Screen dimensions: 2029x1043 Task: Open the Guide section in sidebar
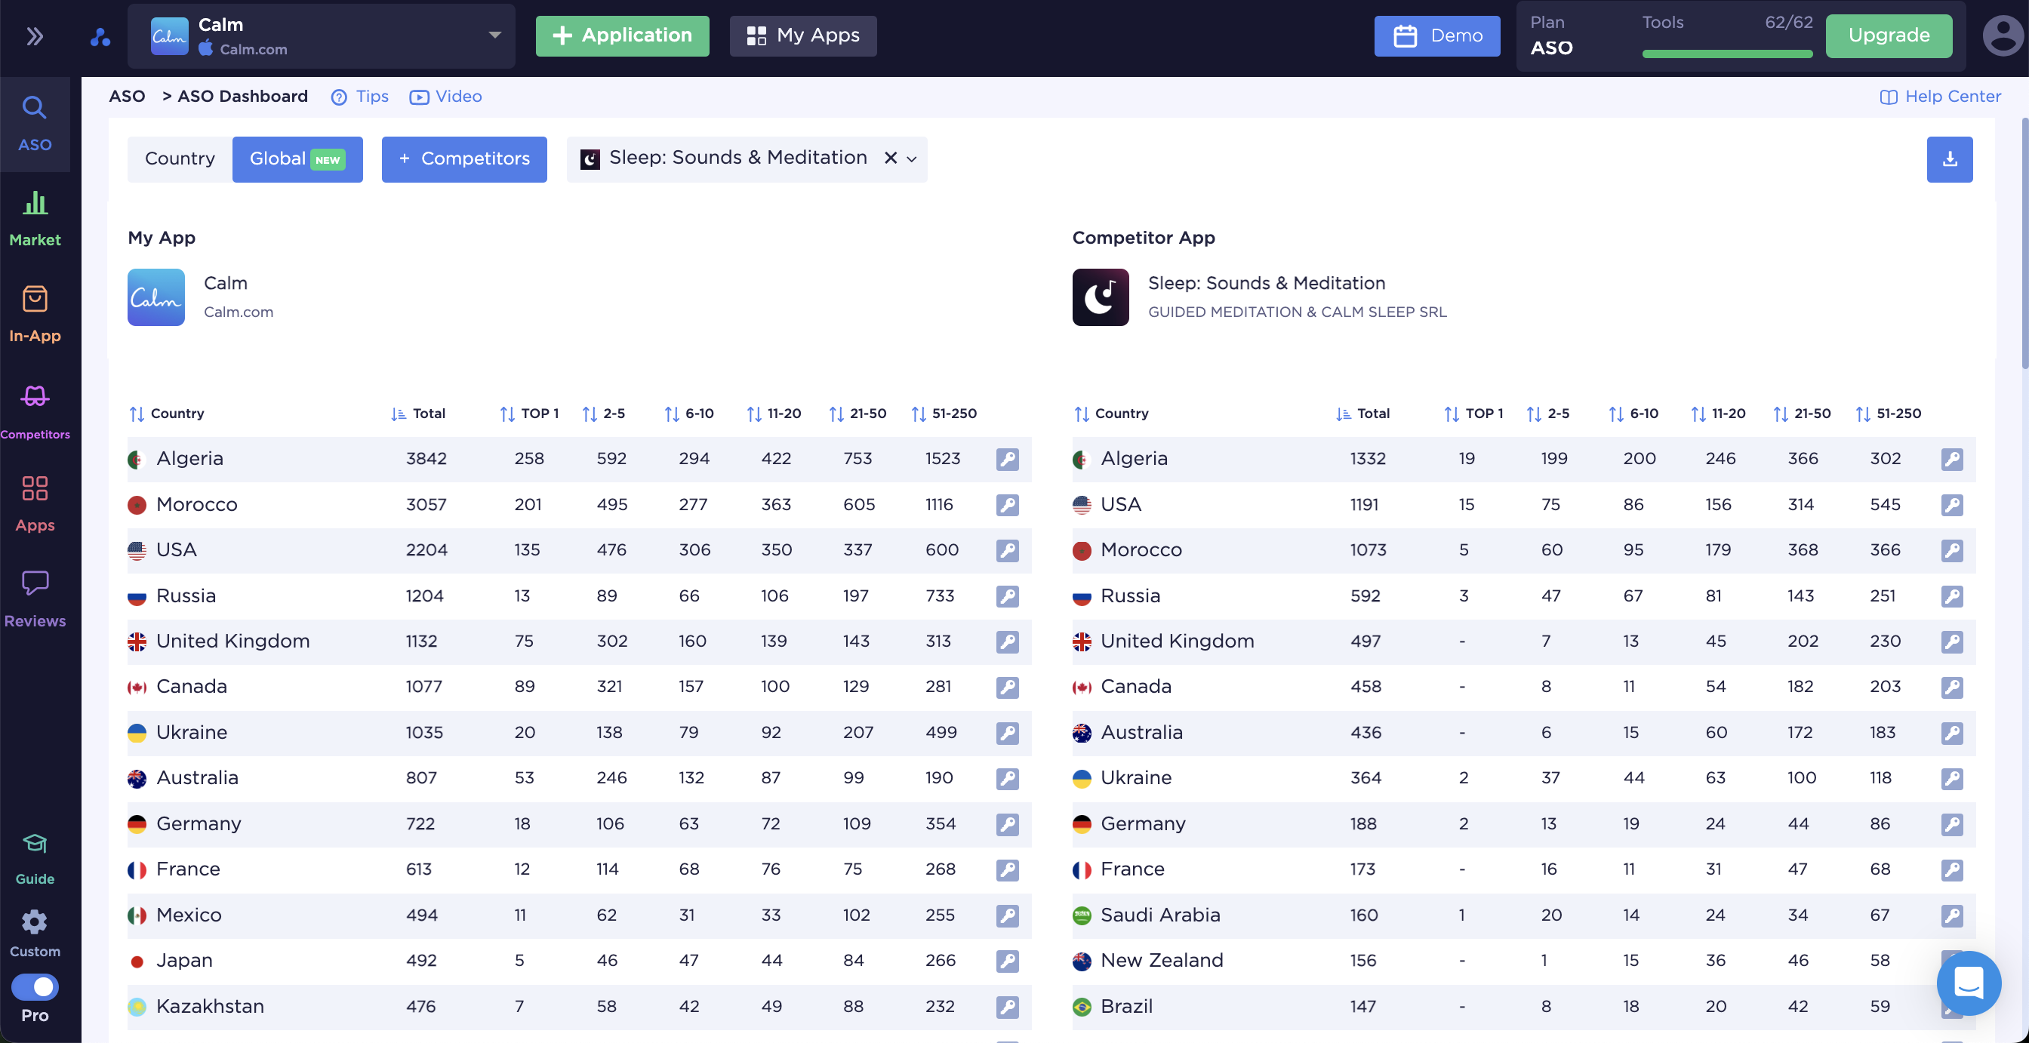pyautogui.click(x=35, y=860)
